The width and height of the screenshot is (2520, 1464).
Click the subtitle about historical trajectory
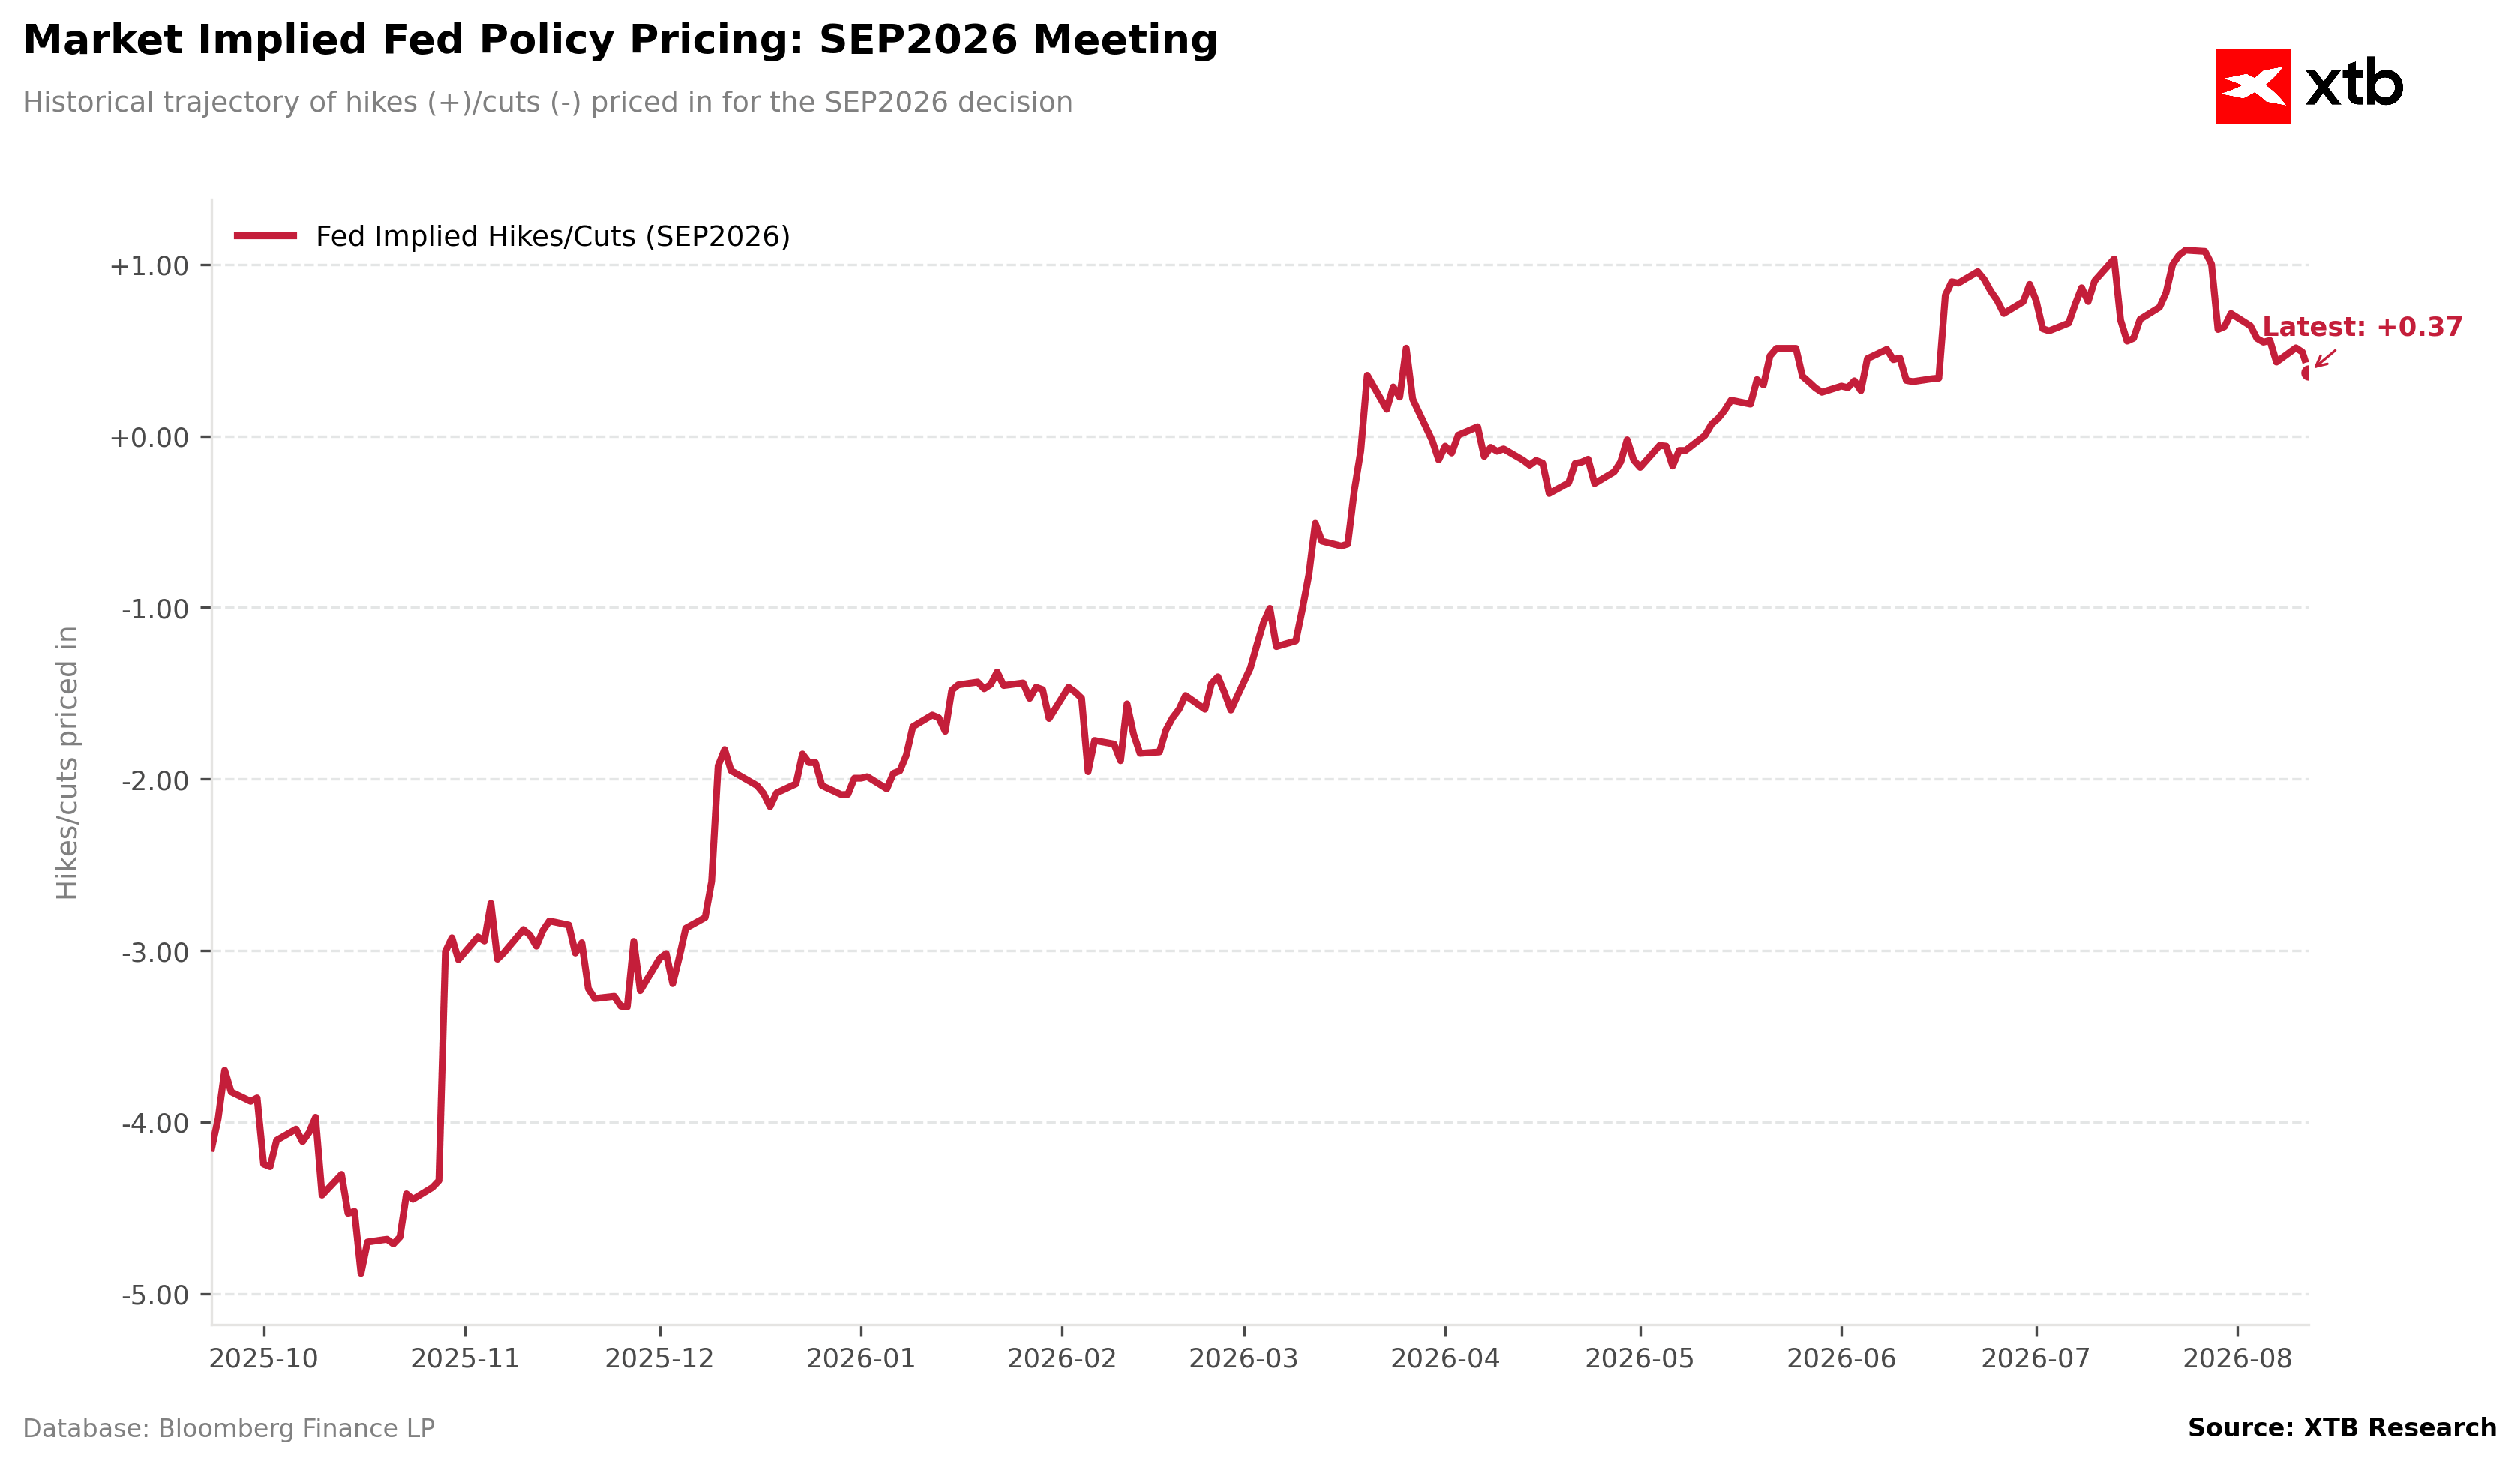[548, 103]
